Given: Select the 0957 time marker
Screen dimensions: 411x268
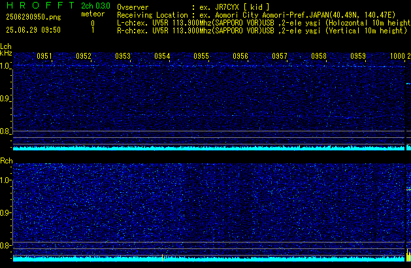Looking at the screenshot, I should point(280,56).
